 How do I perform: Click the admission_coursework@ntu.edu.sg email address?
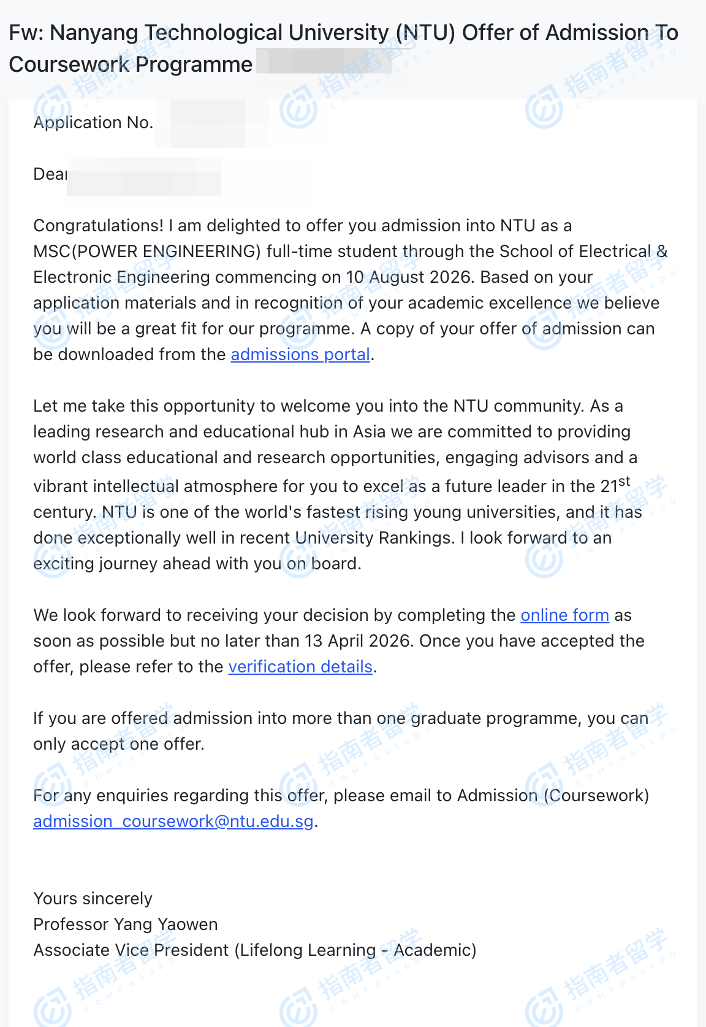point(173,821)
